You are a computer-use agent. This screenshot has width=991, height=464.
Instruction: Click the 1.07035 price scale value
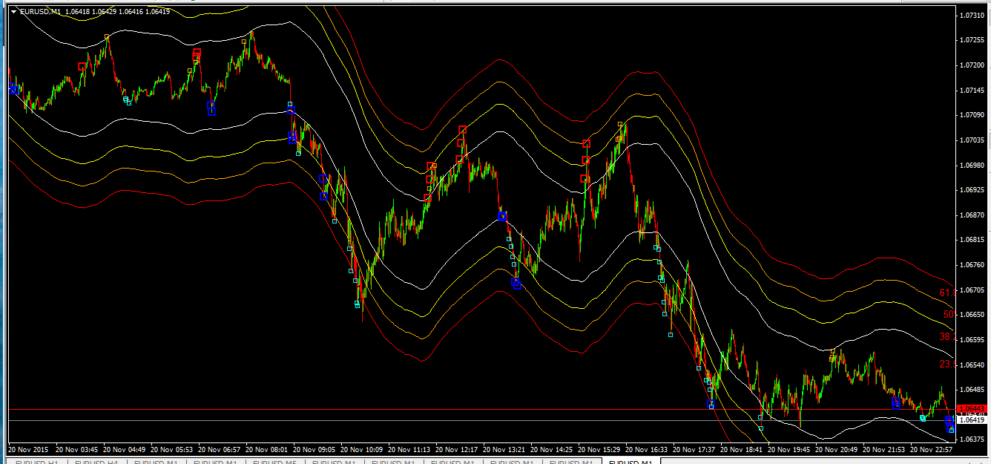pyautogui.click(x=971, y=140)
